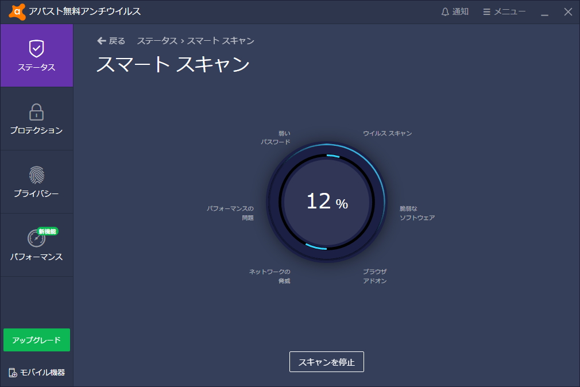The image size is (580, 387).
Task: Open プライバシー via the fingerprint icon
Action: point(36,176)
